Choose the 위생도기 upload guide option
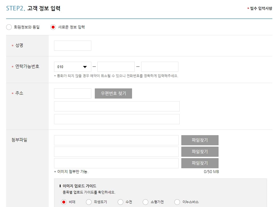This screenshot has height=207, width=279. click(89, 202)
